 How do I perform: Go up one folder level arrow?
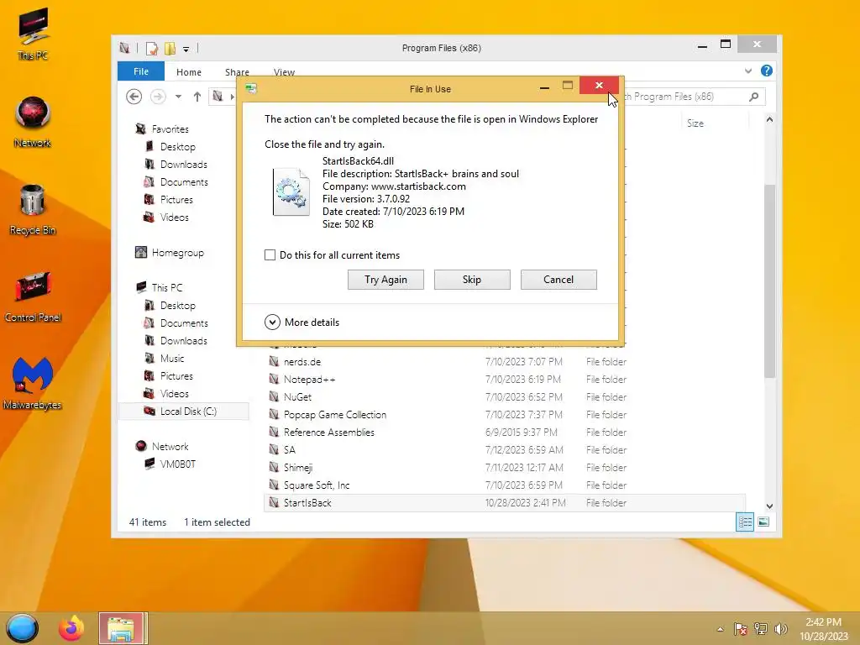197,97
